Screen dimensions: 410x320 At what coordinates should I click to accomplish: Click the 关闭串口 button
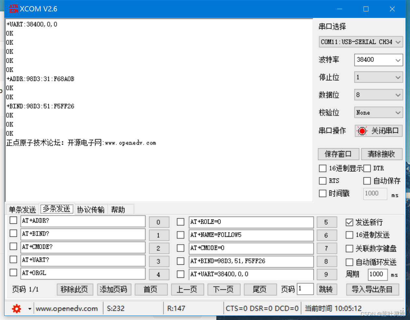[x=379, y=131]
